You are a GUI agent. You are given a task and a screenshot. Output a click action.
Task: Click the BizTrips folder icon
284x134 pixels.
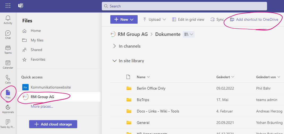(x=129, y=100)
